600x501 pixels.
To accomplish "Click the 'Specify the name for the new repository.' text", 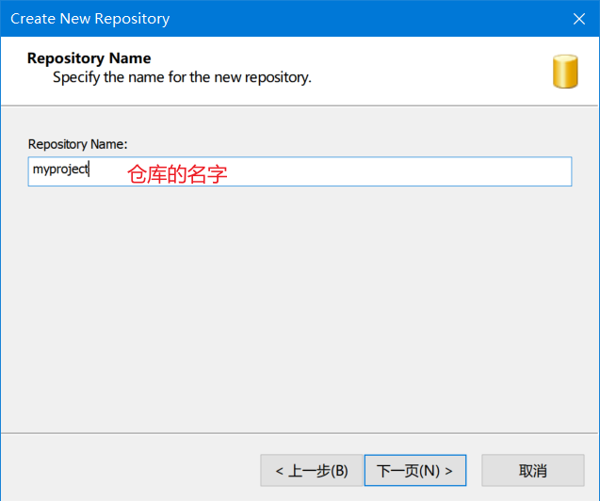I will click(x=182, y=77).
